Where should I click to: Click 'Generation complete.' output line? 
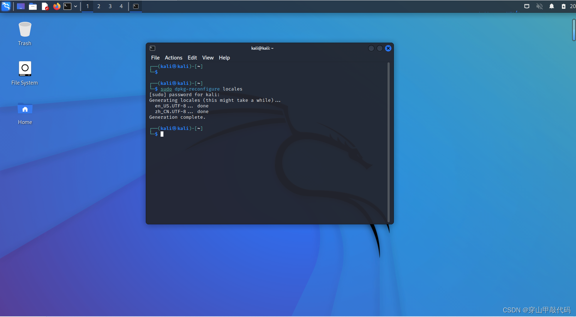pos(177,117)
